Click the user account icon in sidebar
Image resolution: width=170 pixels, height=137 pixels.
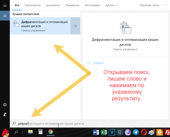5,114
